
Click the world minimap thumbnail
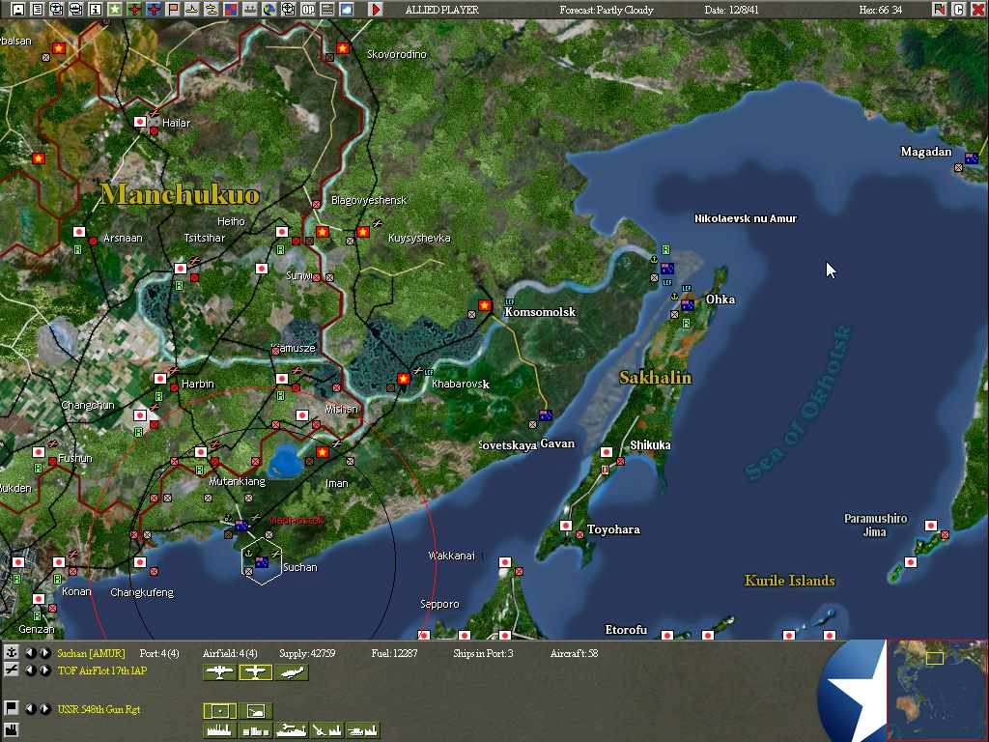937,690
